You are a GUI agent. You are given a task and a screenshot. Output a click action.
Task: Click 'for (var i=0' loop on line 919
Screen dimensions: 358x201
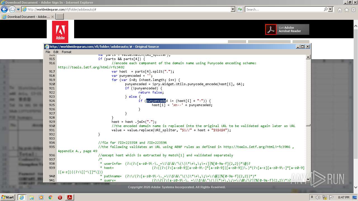[146, 80]
